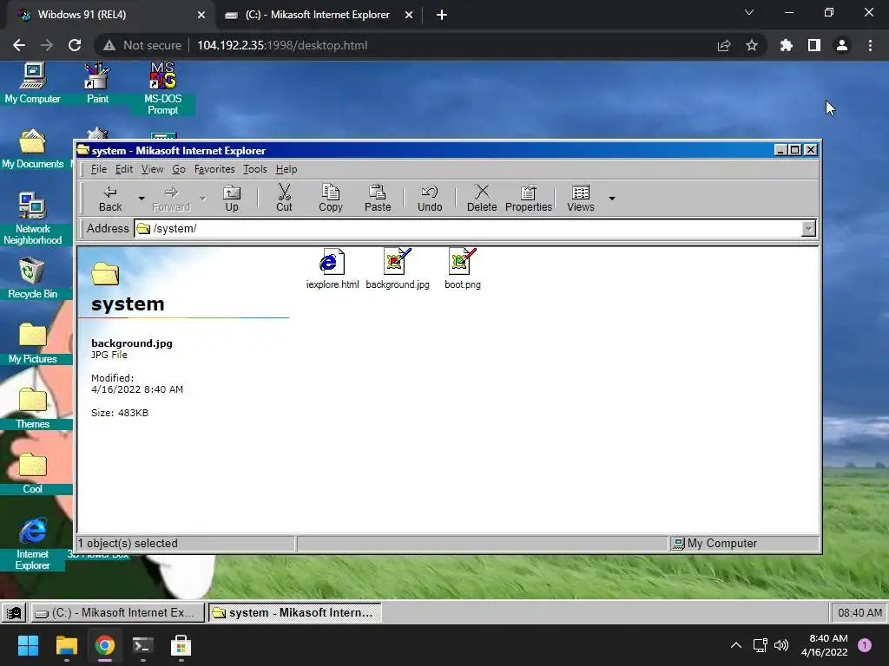Launch Internet Explorer desktop icon
This screenshot has width=889, height=666.
(x=32, y=544)
